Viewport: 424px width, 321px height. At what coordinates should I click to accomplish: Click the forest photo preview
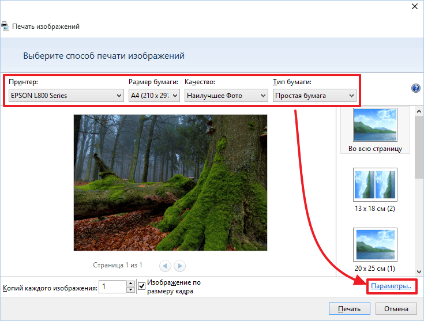(170, 183)
